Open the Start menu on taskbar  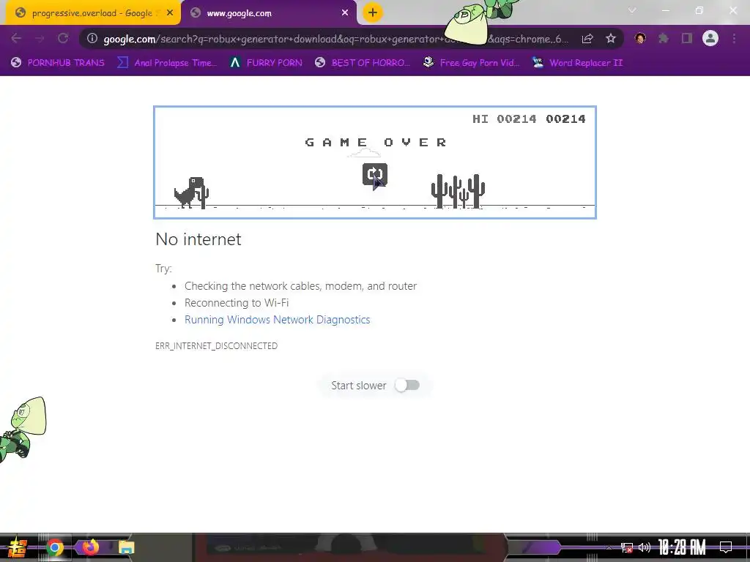17,547
